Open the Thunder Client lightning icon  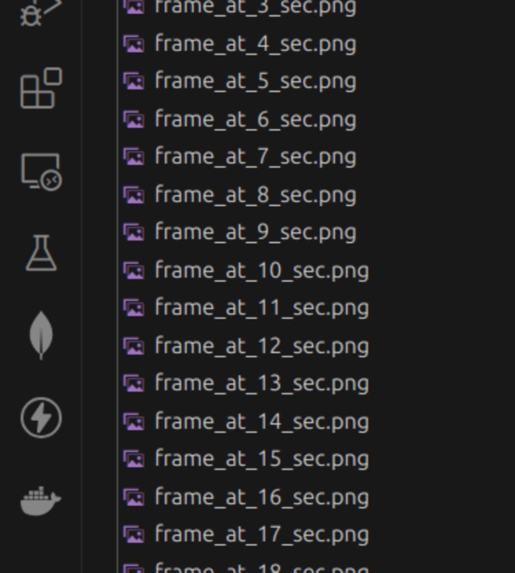[41, 417]
